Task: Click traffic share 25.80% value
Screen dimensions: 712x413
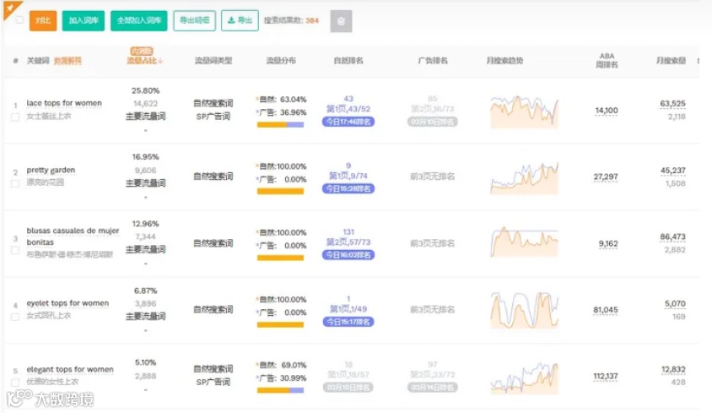Action: (145, 91)
